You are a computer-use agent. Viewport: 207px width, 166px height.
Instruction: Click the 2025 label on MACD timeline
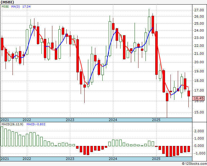point(156,159)
